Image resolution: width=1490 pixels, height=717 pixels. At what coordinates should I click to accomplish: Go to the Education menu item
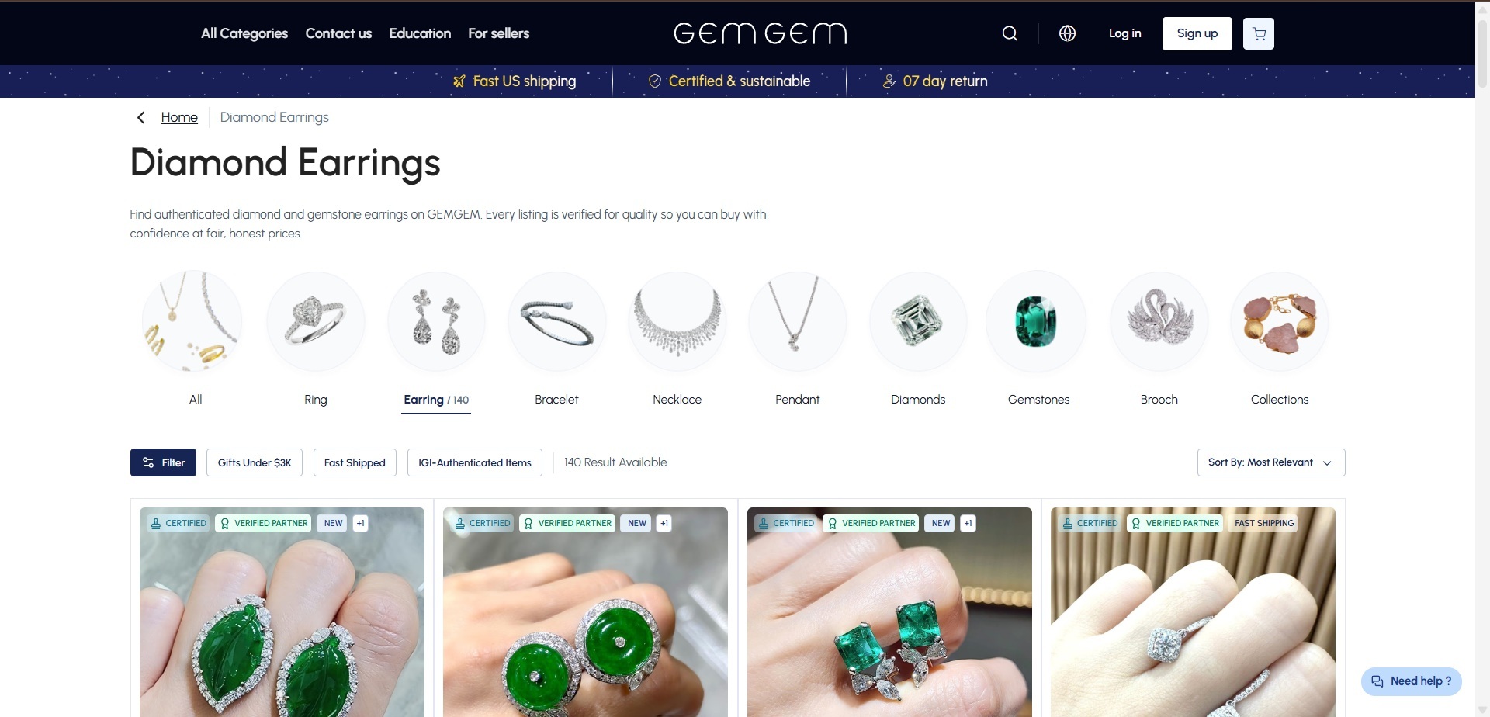coord(420,33)
